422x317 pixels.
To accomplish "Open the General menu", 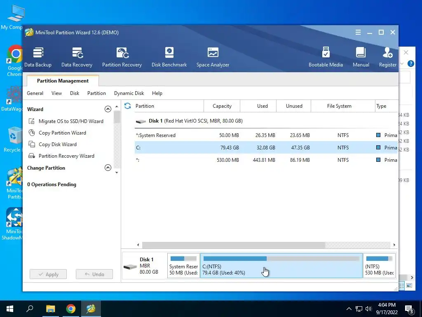I will coord(35,93).
